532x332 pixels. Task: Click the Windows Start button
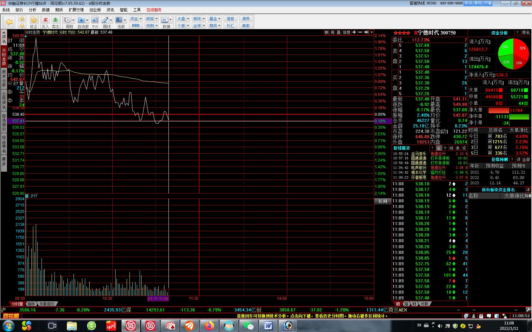[8, 325]
